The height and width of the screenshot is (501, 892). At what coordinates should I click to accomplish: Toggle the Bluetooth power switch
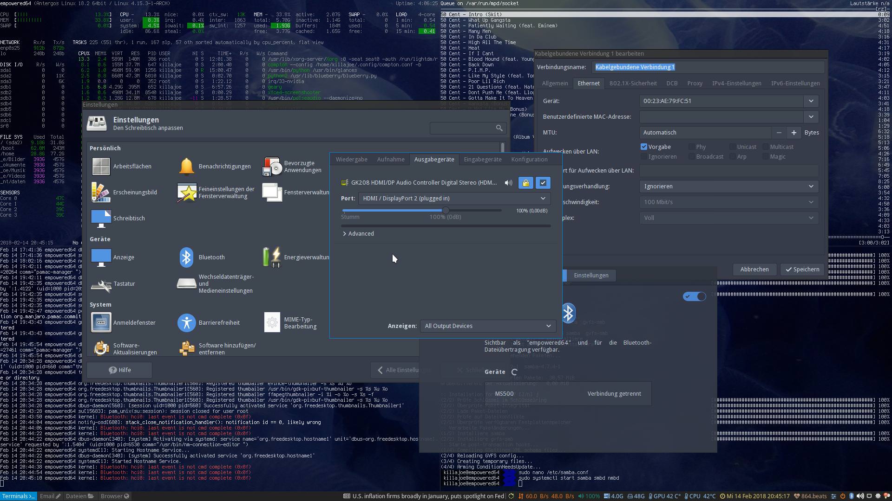point(695,296)
